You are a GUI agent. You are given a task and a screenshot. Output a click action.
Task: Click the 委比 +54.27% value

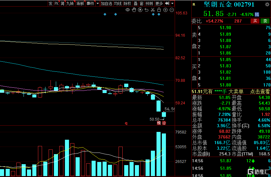(x=215, y=21)
